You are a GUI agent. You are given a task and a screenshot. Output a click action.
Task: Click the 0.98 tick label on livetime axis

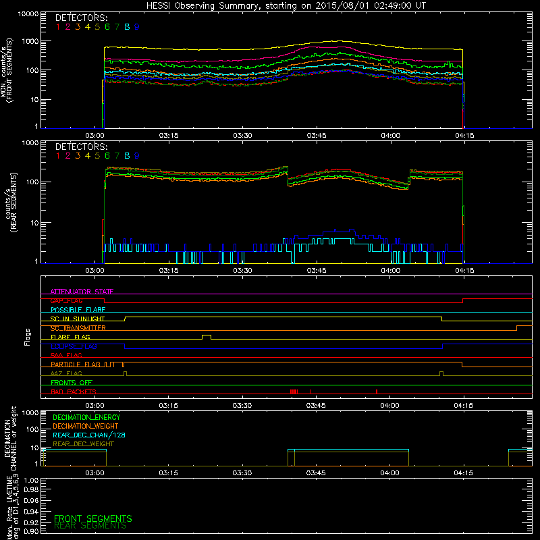pos(31,489)
